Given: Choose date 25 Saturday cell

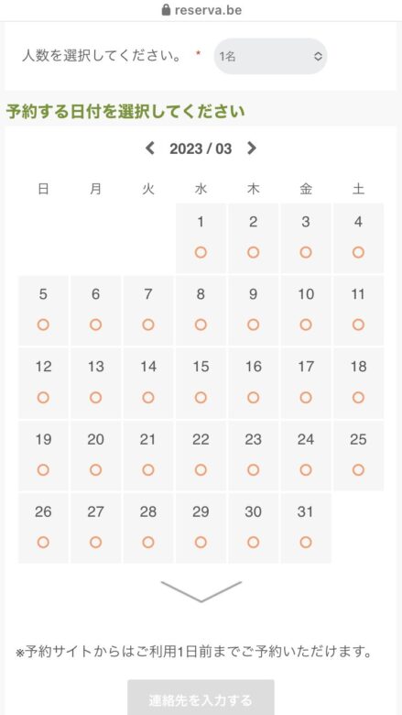Looking at the screenshot, I should coord(358,456).
